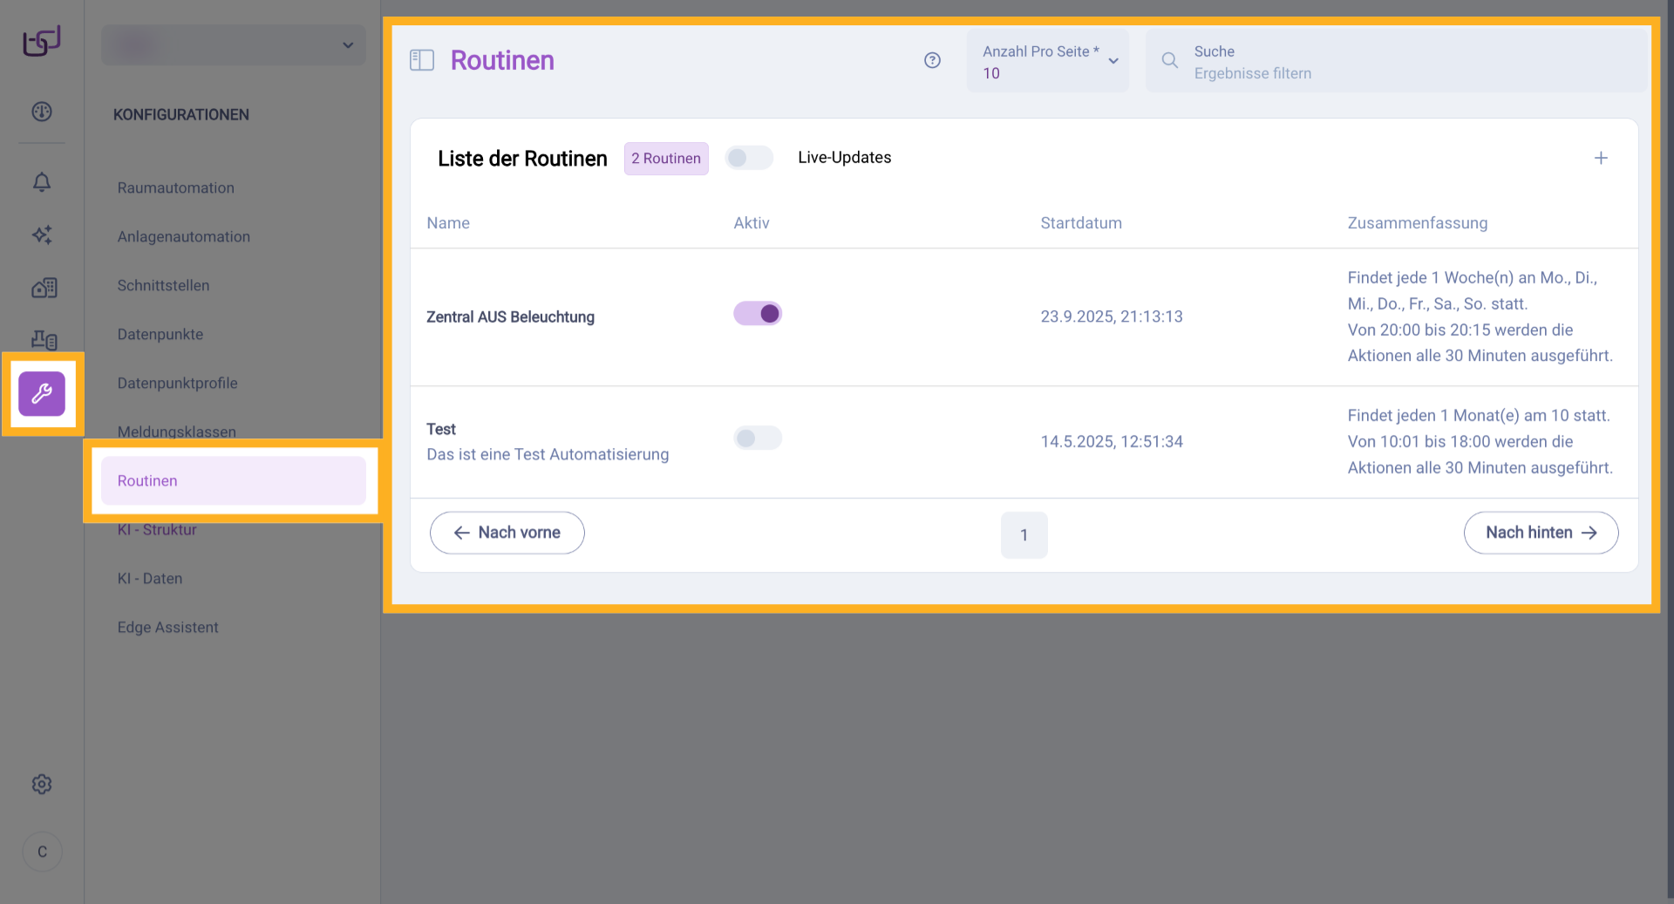Click the help question mark icon
Image resolution: width=1674 pixels, height=904 pixels.
point(932,60)
